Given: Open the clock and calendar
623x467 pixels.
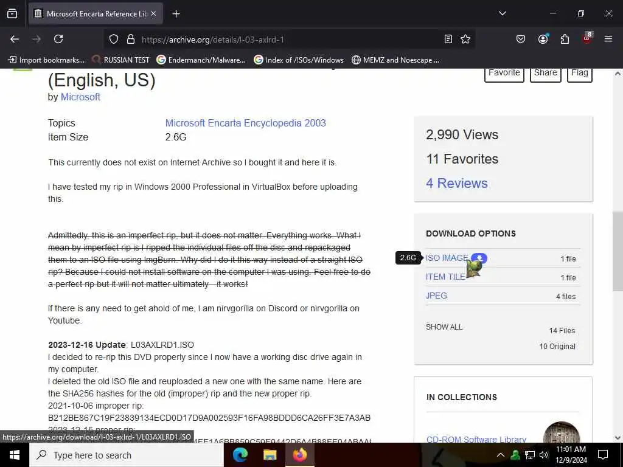Looking at the screenshot, I should (571, 455).
